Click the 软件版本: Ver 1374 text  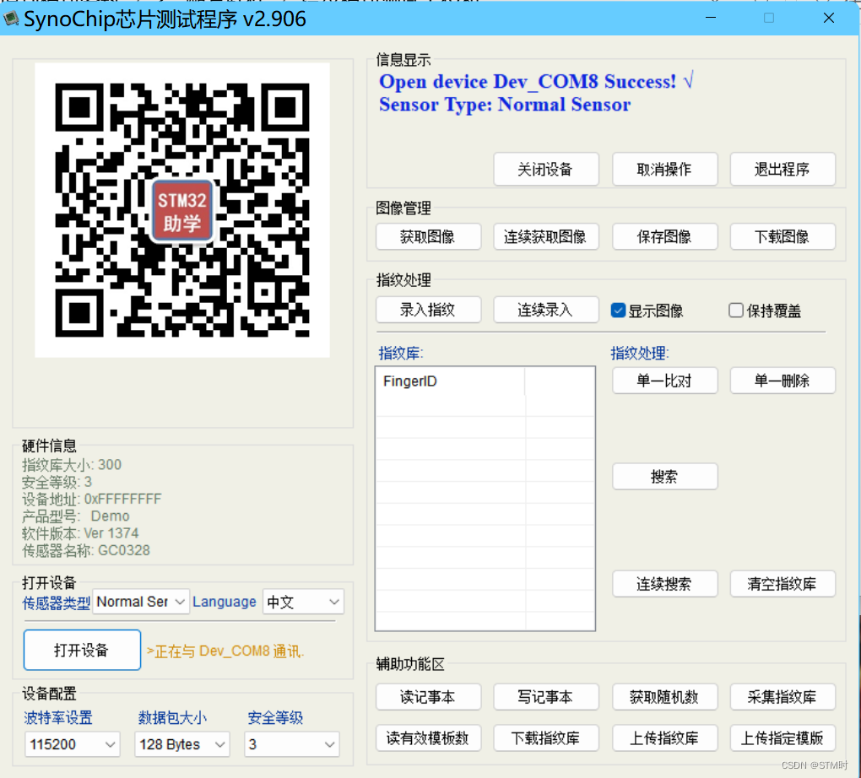coord(80,533)
